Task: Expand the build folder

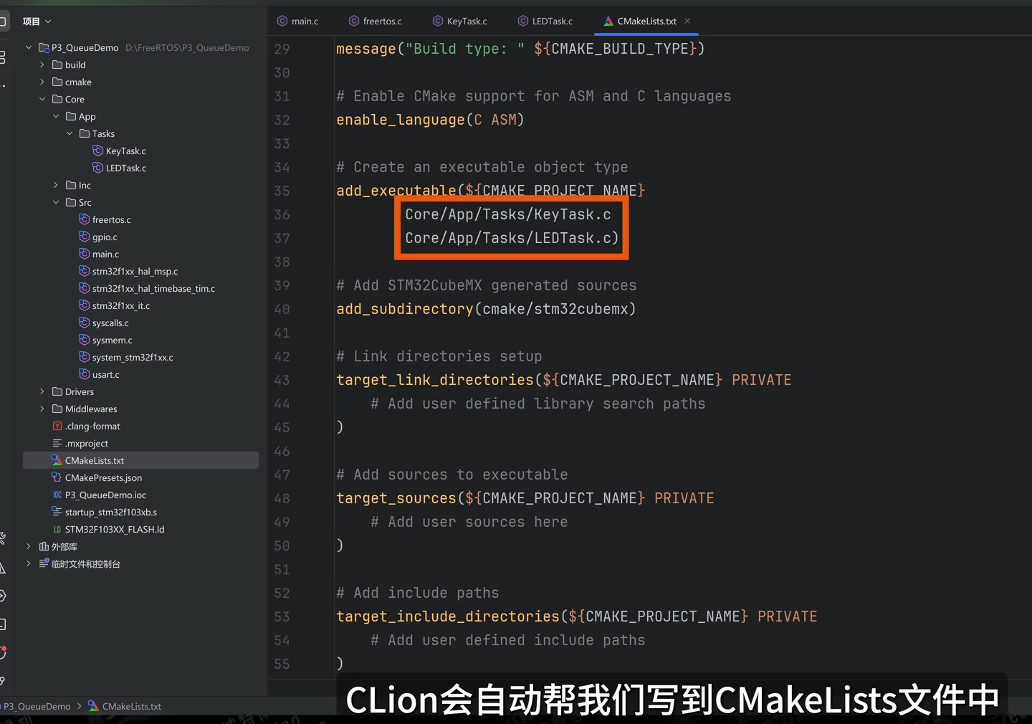Action: click(x=42, y=65)
